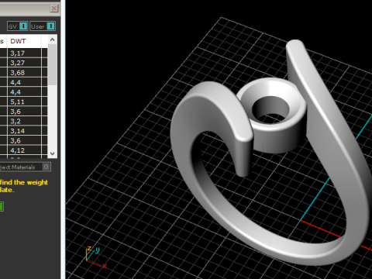Select the DWT cell reading 3,2
This screenshot has width=372, height=279.
click(24, 121)
